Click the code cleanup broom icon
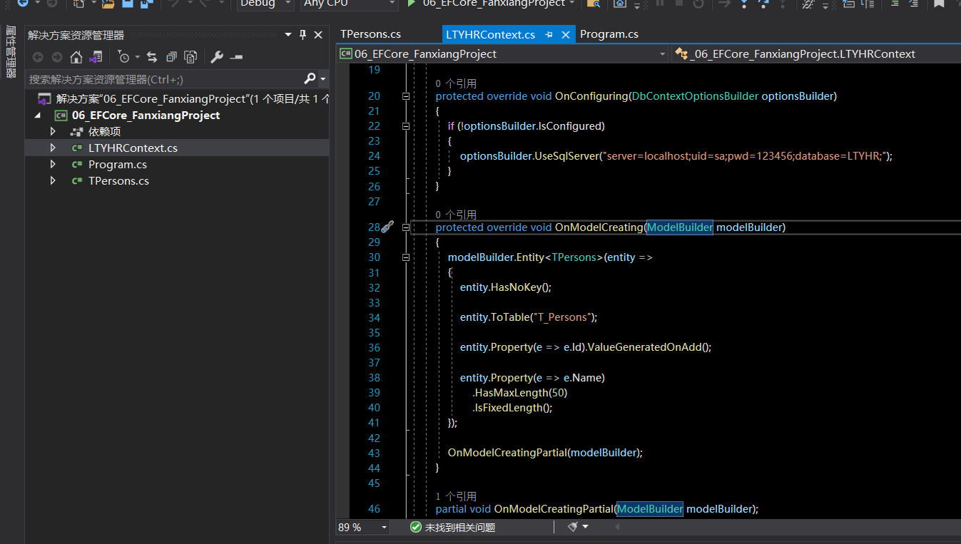The width and height of the screenshot is (961, 544). [572, 527]
